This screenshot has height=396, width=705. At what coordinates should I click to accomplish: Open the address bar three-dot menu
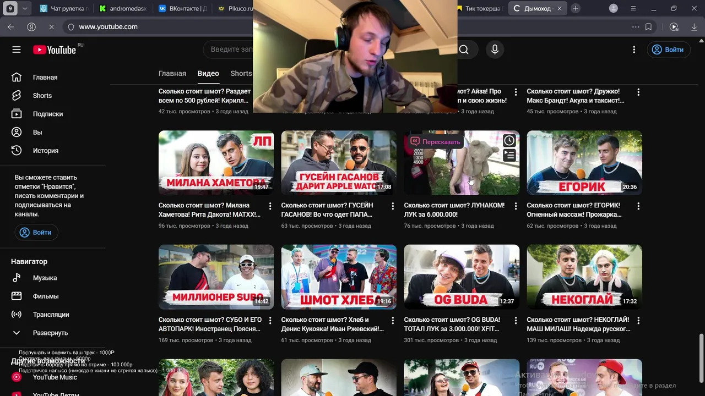(x=635, y=26)
